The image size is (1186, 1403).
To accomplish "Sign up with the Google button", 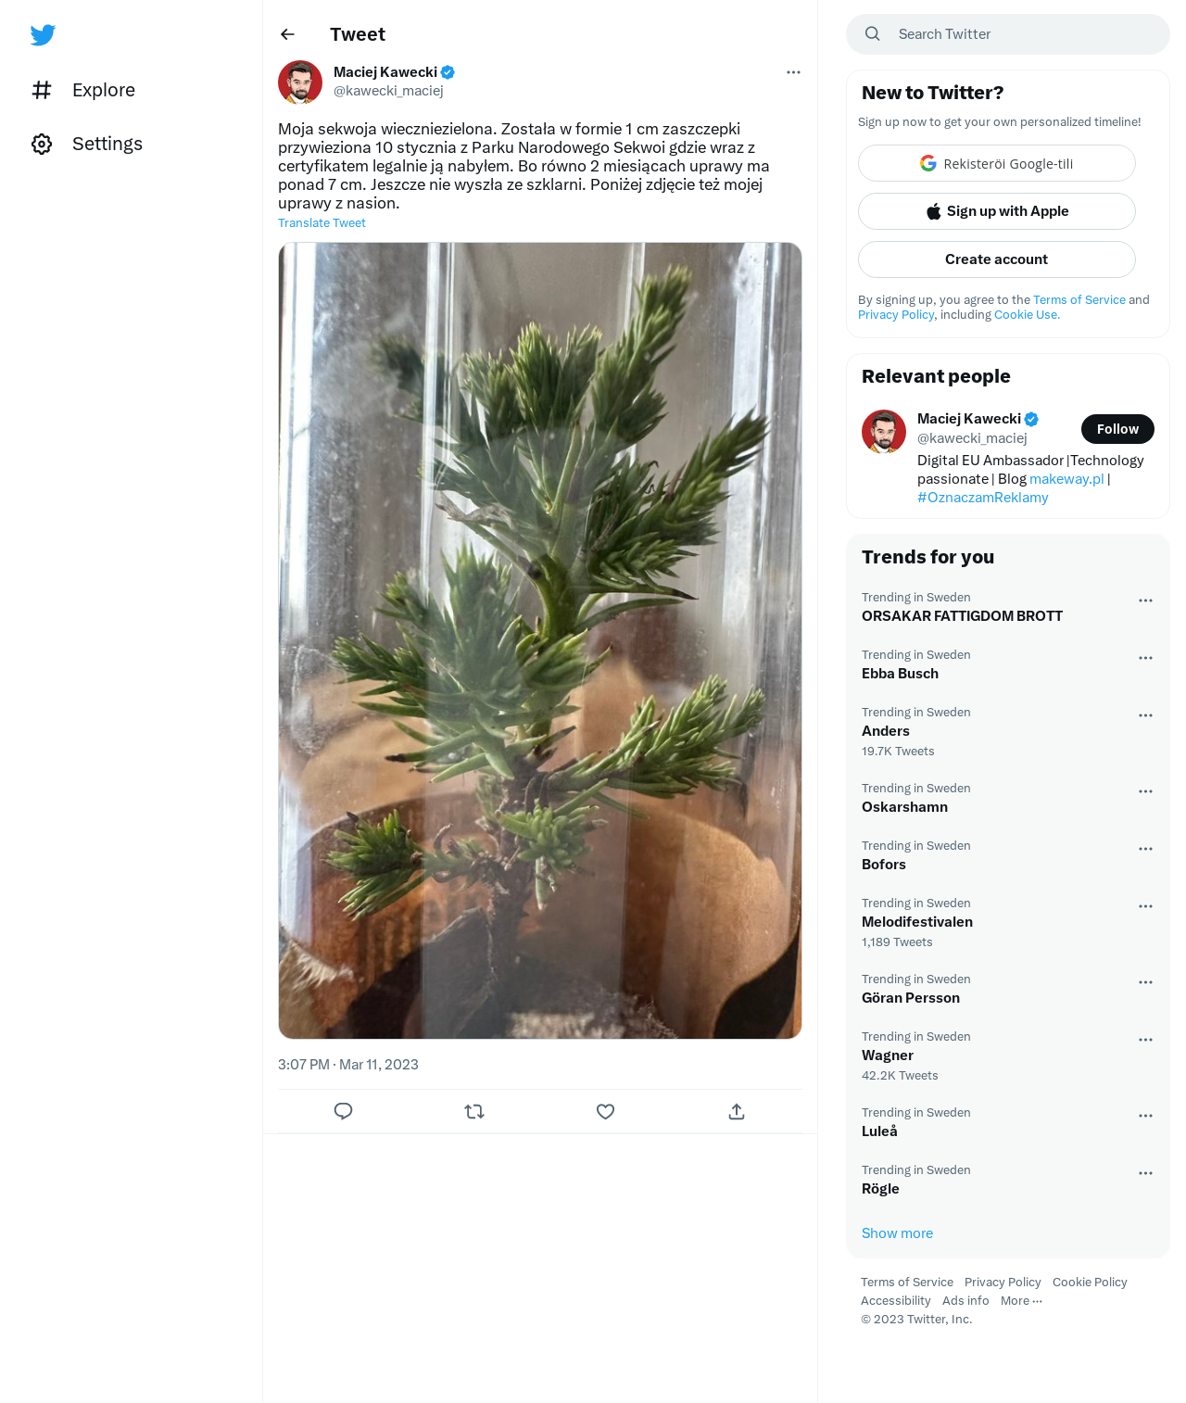I will tap(997, 163).
